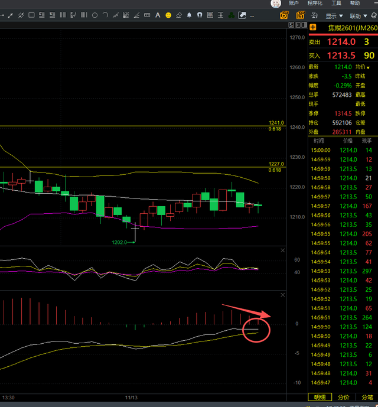This screenshot has width=378, height=407.
Task: Click the trade row with volume 167
Action: click(x=343, y=206)
